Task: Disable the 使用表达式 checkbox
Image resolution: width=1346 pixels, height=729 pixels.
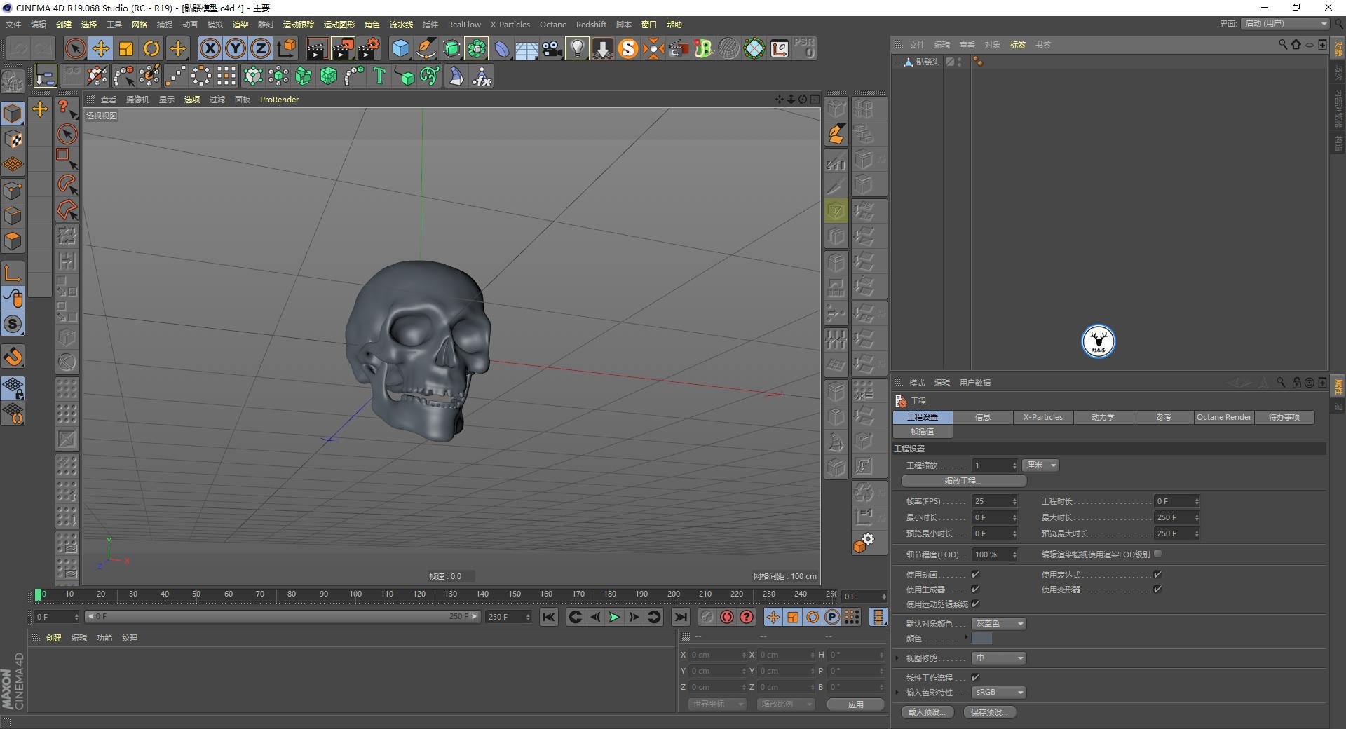Action: (1157, 574)
